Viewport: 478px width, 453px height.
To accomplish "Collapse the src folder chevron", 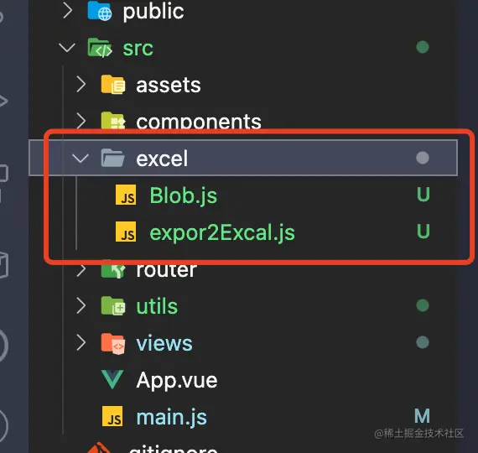I will 67,48.
